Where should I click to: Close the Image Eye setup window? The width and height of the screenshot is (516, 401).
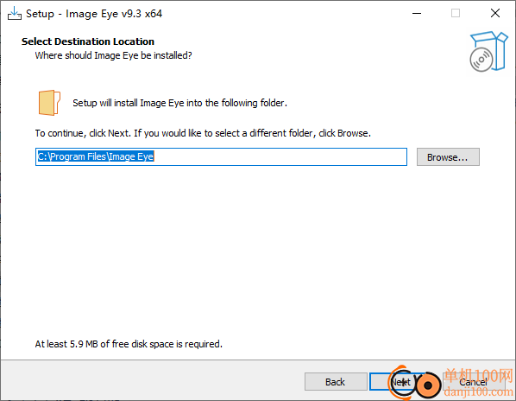[x=495, y=14]
